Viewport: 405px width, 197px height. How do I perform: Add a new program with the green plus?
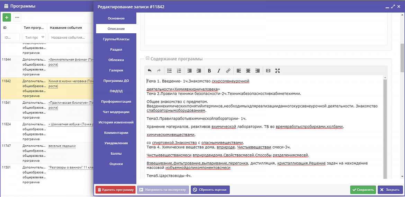click(x=7, y=17)
